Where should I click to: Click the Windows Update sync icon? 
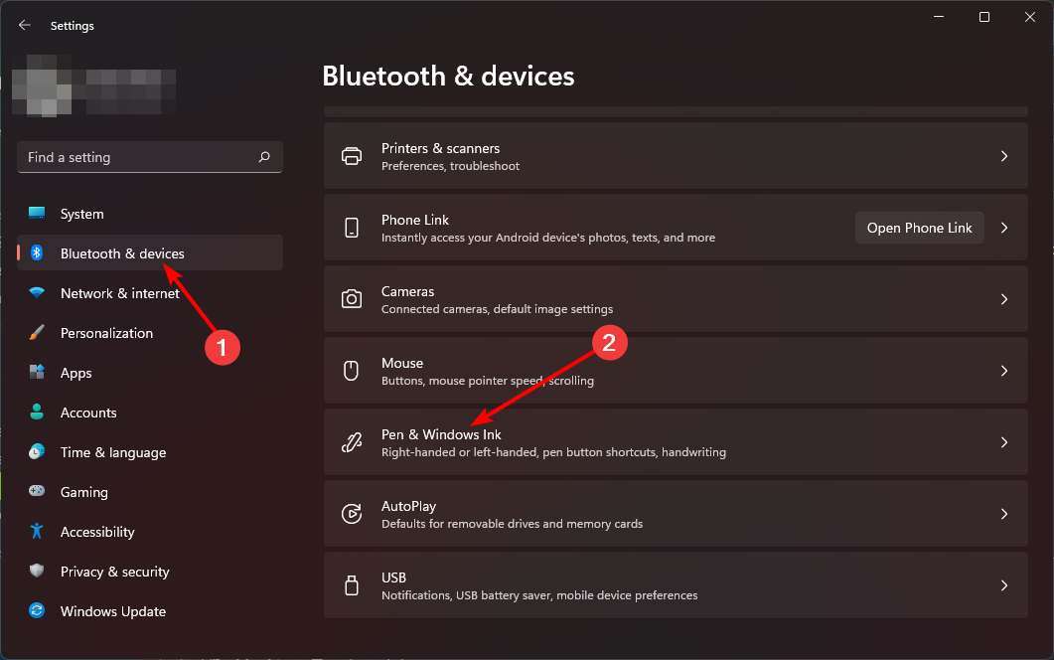[x=37, y=611]
